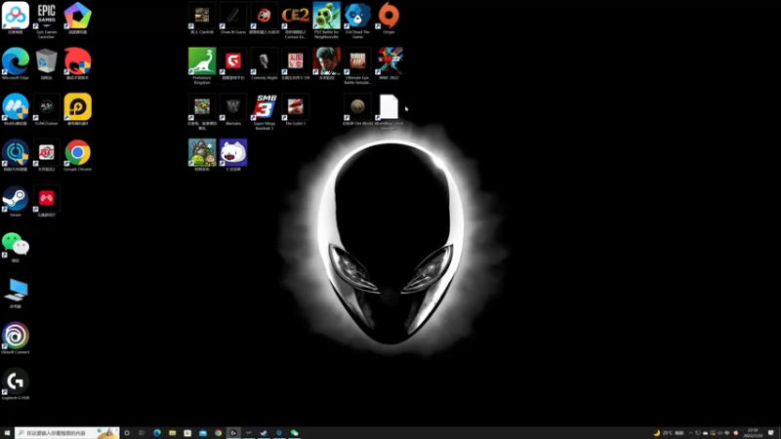Screen dimensions: 781x439
Task: Open the Windows Start menu
Action: (7, 433)
